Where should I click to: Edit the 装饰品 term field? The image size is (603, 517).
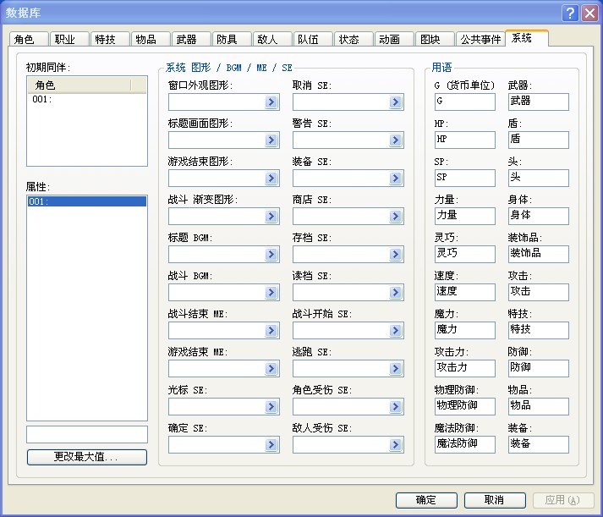[539, 254]
